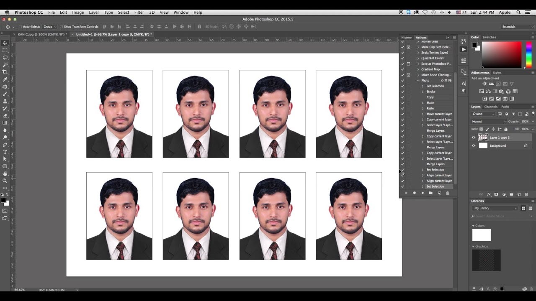
Task: Select the Lasso tool
Action: [5, 57]
